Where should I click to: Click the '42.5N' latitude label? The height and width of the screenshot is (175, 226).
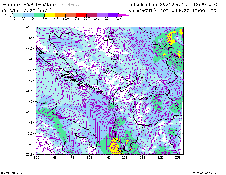[31, 91]
